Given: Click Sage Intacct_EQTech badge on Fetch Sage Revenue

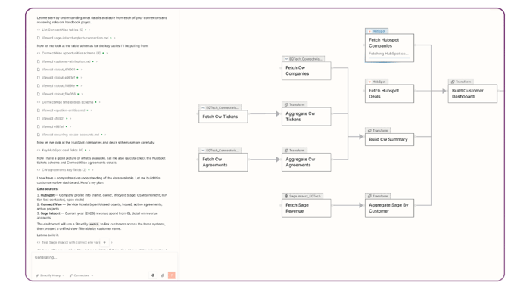Looking at the screenshot, I should point(303,196).
